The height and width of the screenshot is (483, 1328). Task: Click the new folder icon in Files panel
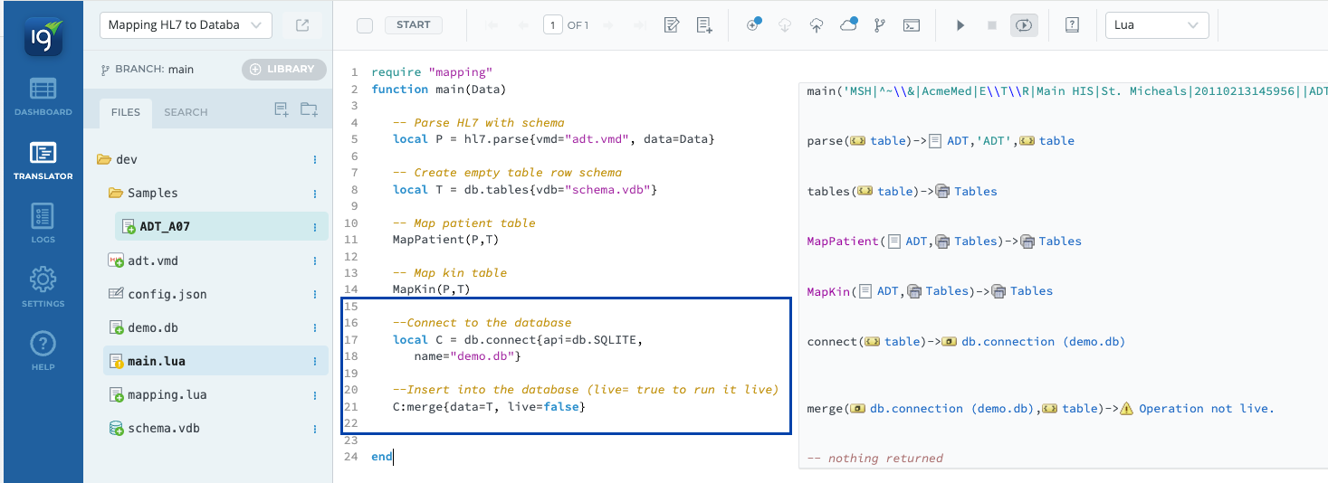click(309, 110)
